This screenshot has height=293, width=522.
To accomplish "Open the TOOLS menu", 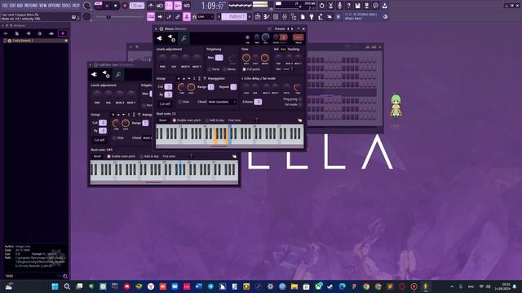I will (x=66, y=6).
